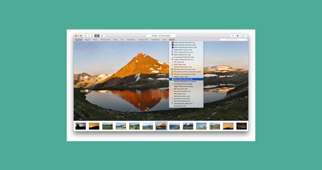
Task: Select the highlighted filmstrip view button
Action: (97, 36)
